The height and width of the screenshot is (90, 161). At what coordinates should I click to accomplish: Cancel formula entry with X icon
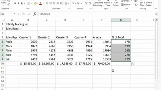pyautogui.click(x=24, y=14)
